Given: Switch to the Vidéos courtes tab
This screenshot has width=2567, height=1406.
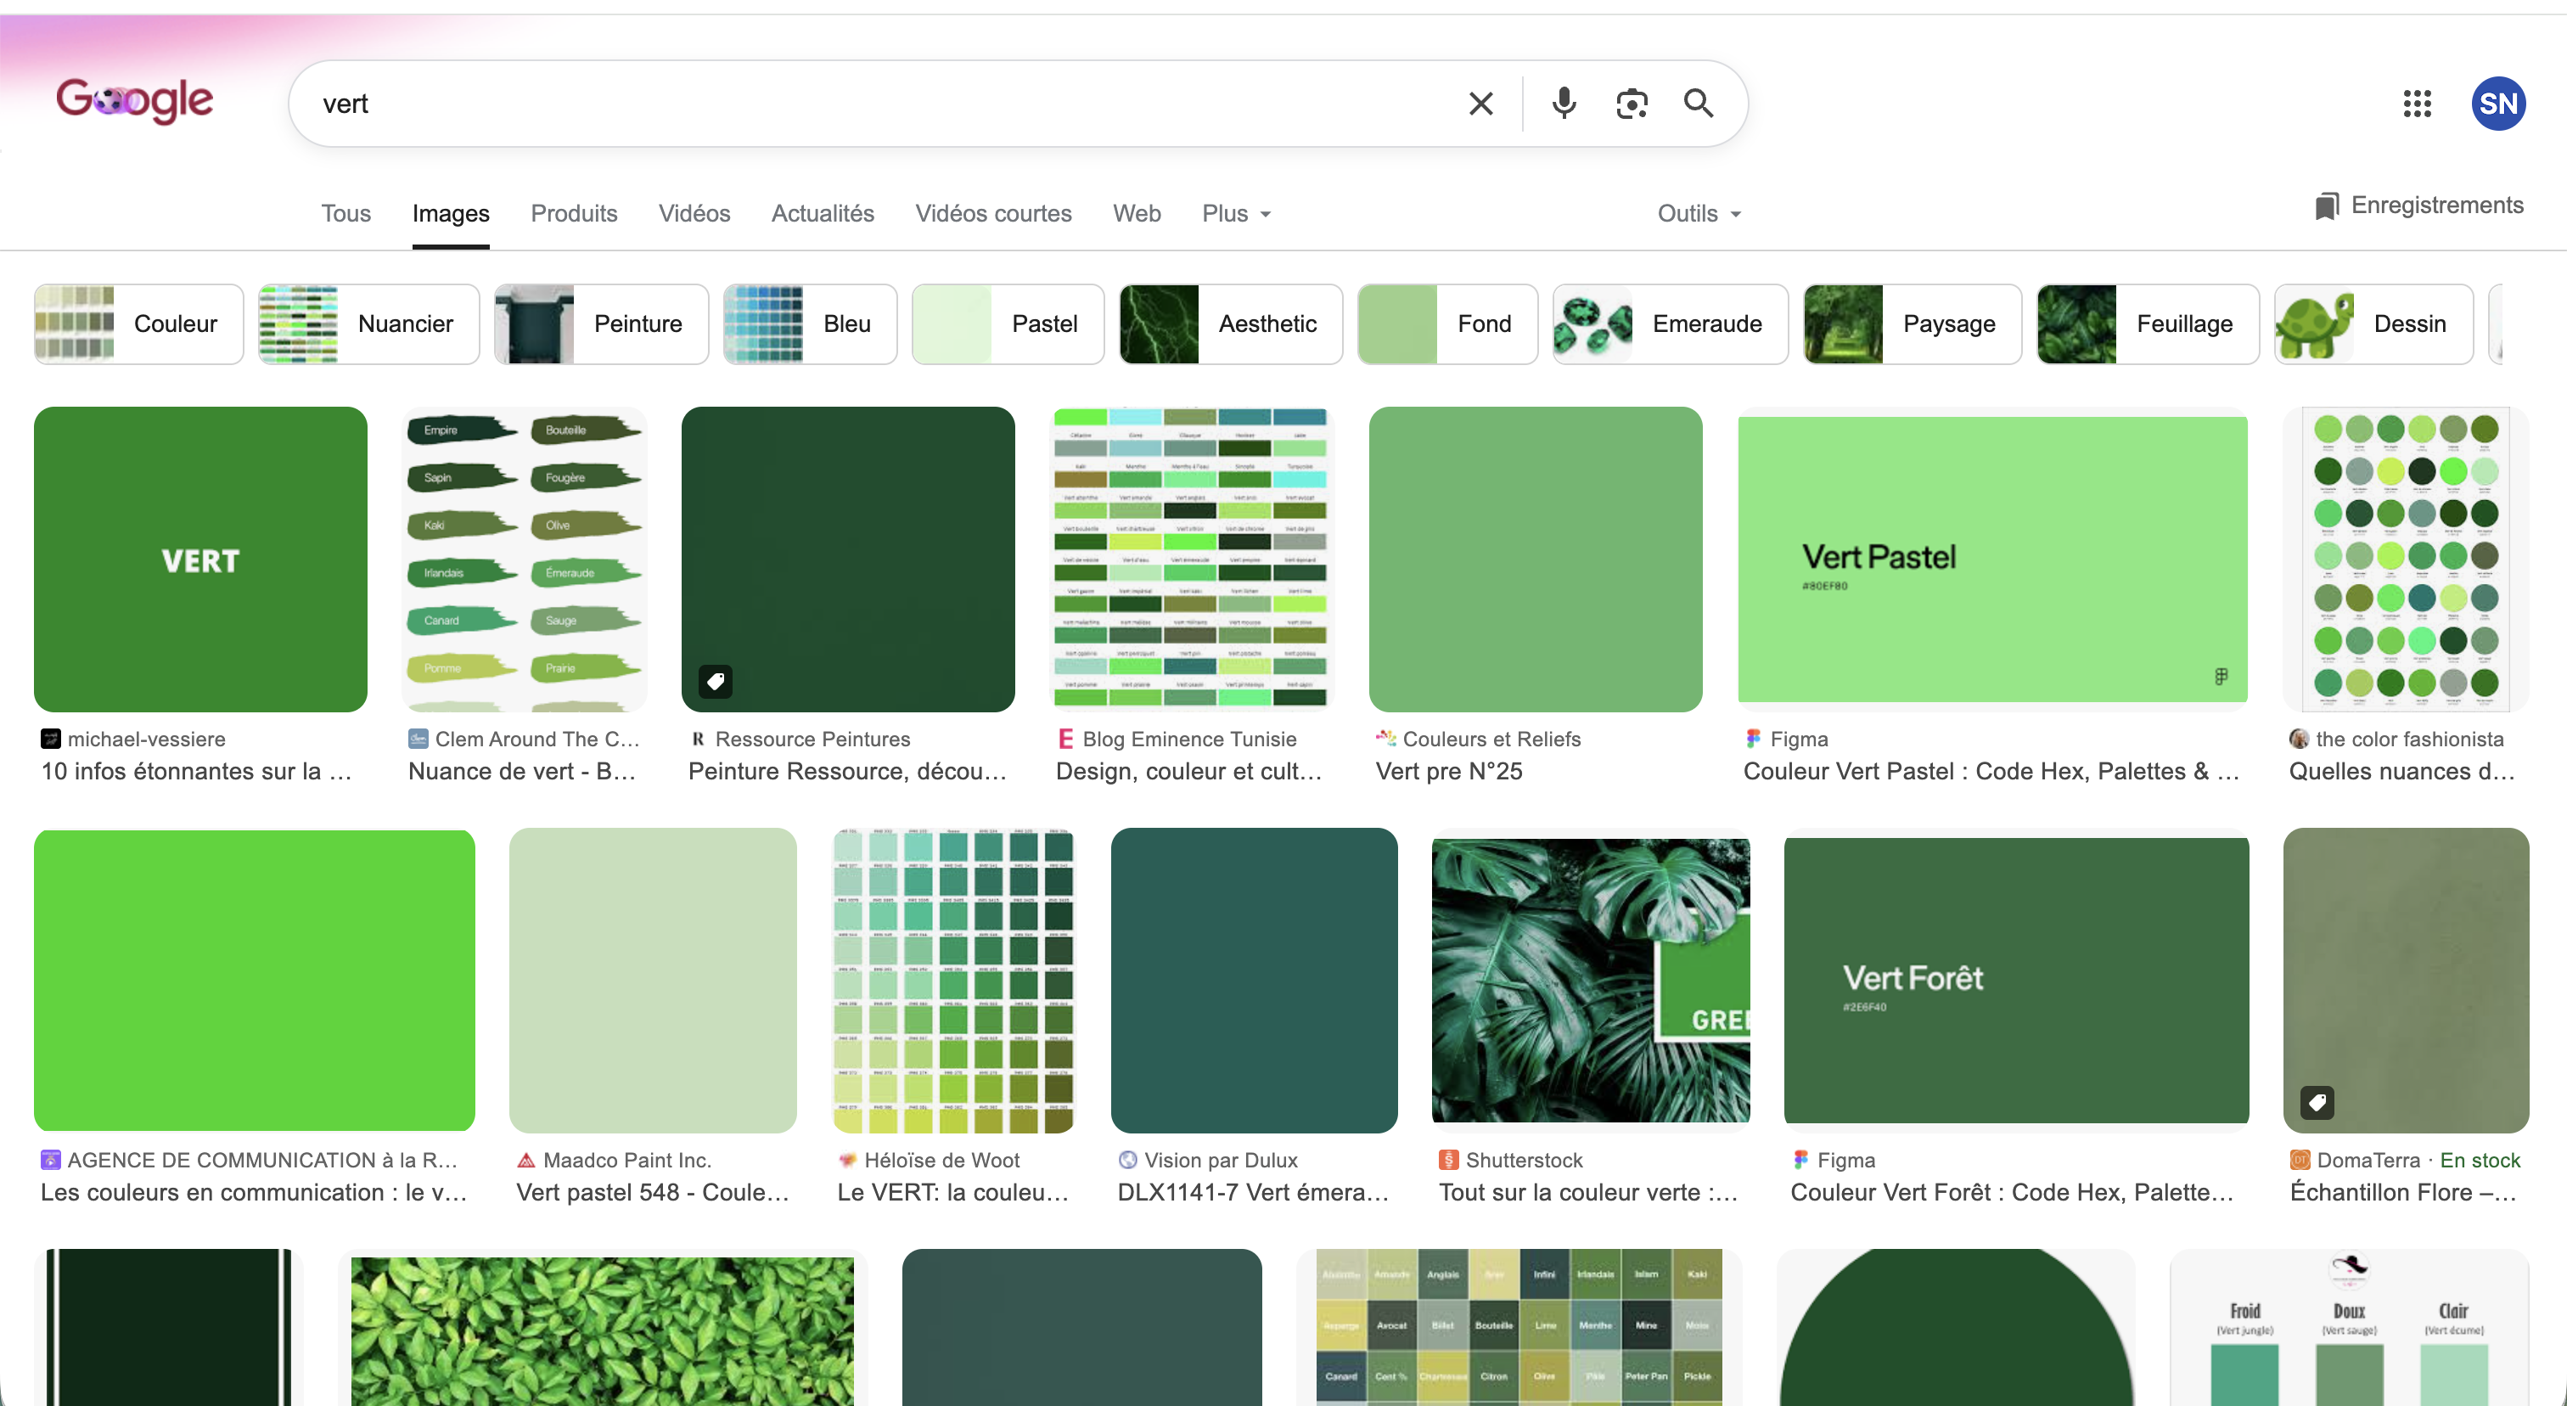Looking at the screenshot, I should pyautogui.click(x=993, y=213).
